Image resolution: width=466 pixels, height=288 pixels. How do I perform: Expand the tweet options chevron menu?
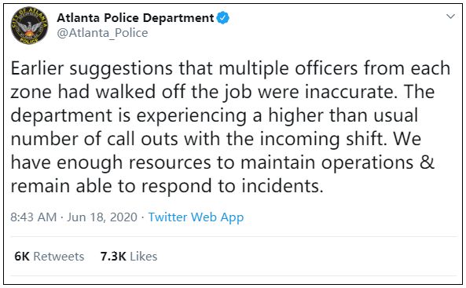(451, 16)
